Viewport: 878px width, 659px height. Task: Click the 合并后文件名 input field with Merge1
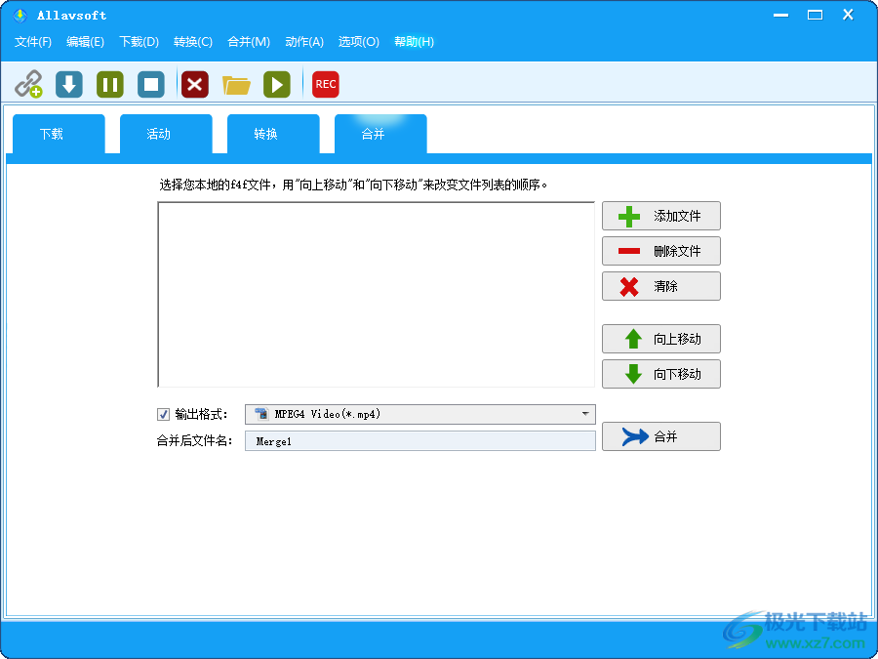(419, 441)
